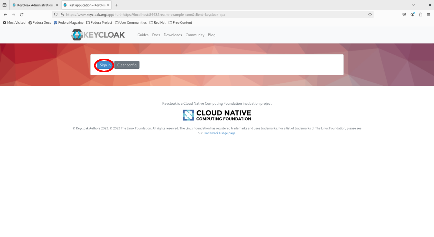The image size is (434, 237).
Task: Reload the current page
Action: pyautogui.click(x=22, y=14)
